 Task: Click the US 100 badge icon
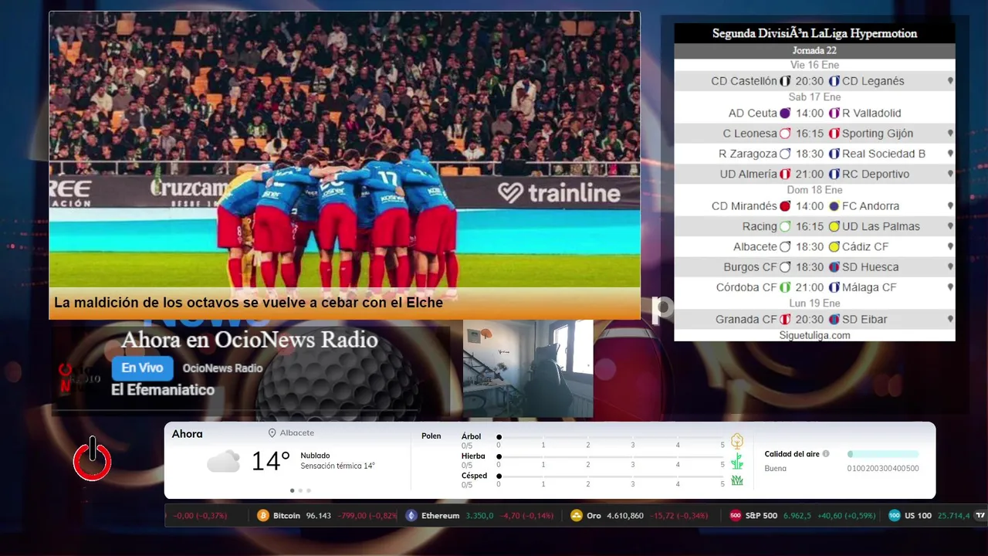pos(895,516)
